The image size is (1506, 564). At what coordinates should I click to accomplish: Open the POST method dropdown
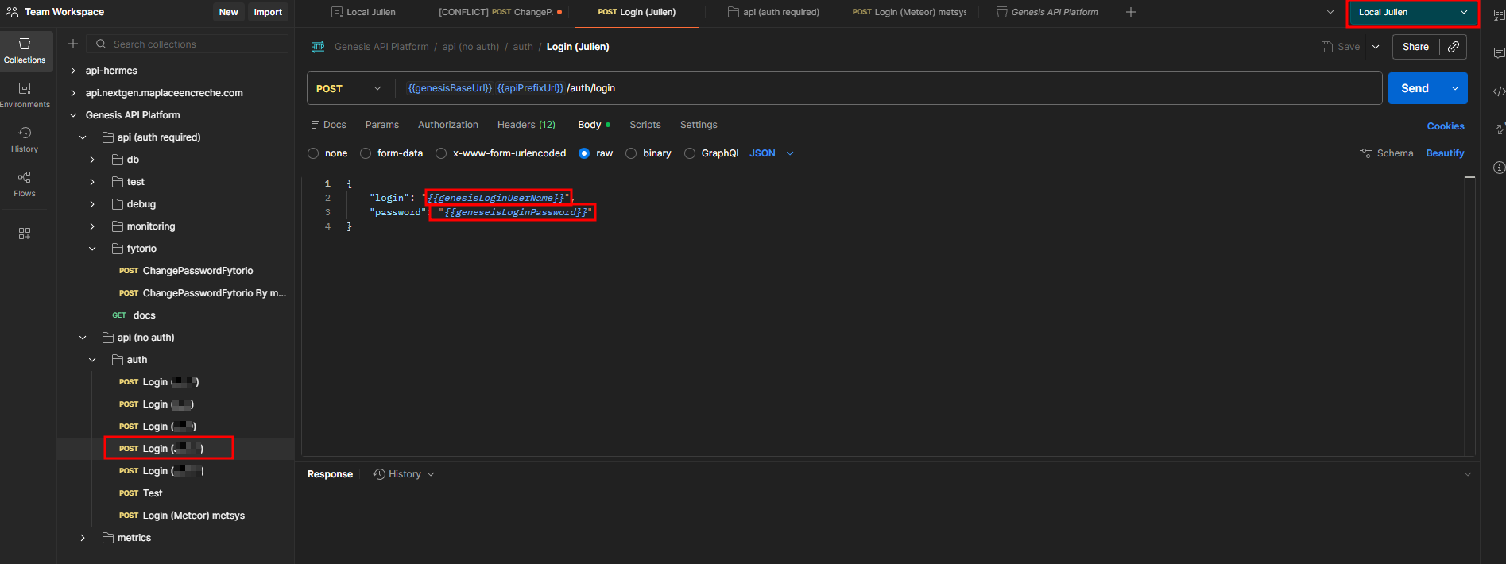[x=350, y=88]
